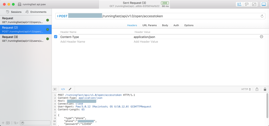Open the HTTP format selector
This screenshot has width=269, height=126.
pos(246,89)
